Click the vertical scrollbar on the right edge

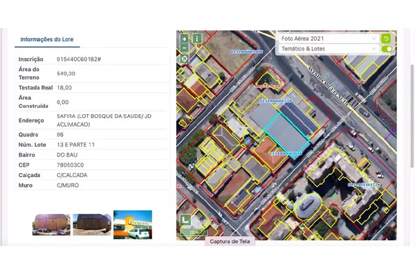pos(412,116)
